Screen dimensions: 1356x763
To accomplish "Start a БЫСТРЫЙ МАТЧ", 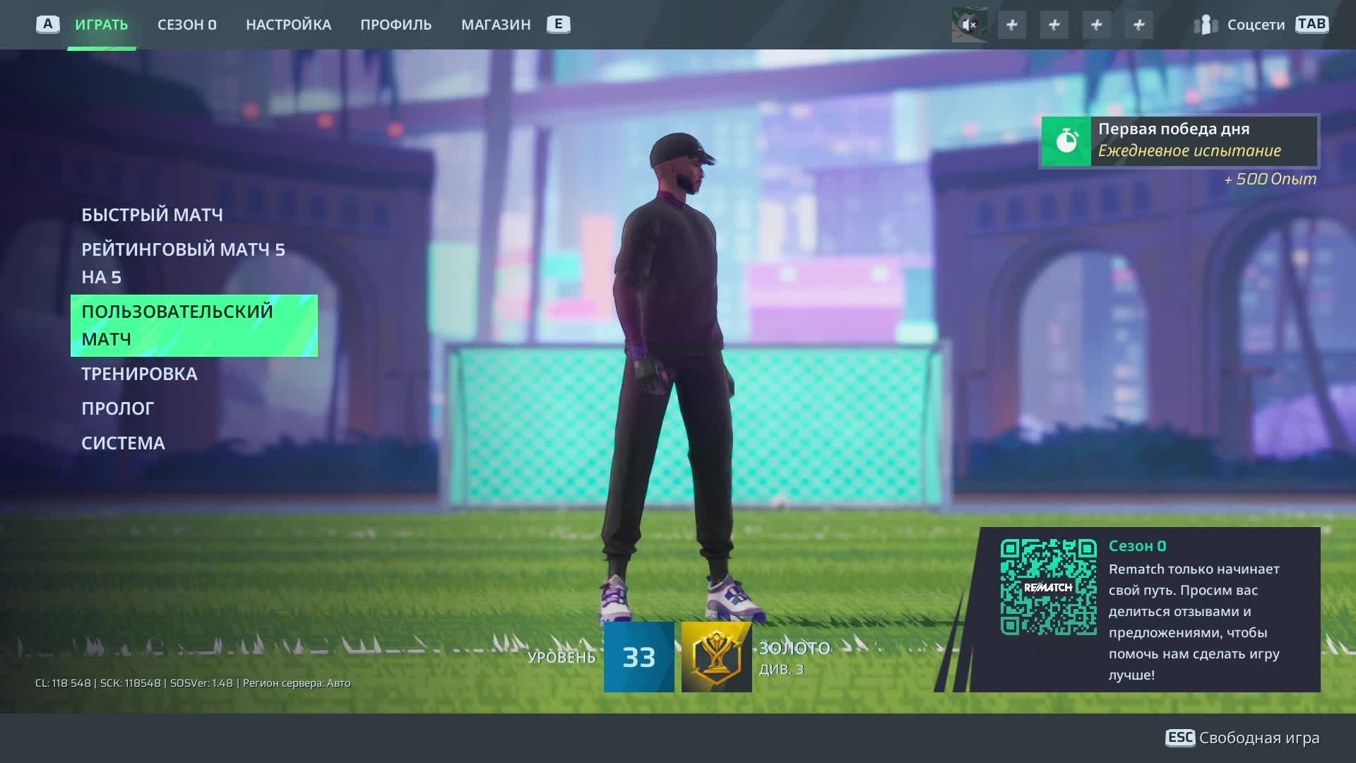I will point(152,215).
